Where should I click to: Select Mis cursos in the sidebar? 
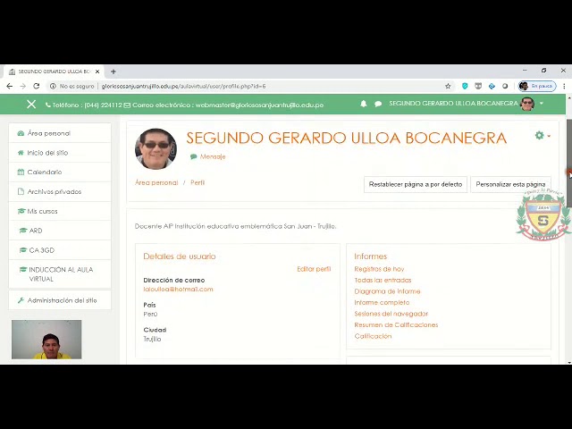pos(42,211)
